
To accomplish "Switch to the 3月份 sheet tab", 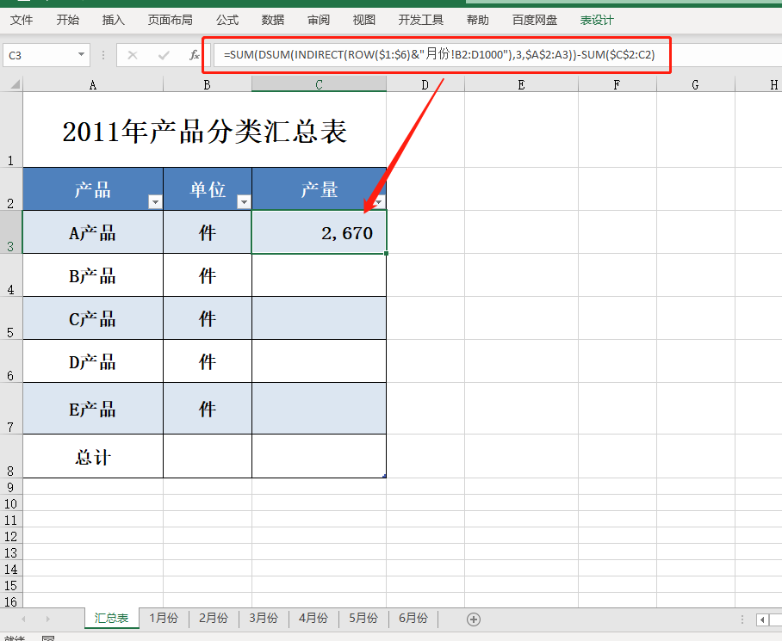I will pos(264,618).
